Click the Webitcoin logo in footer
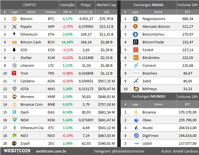 pos(17,151)
